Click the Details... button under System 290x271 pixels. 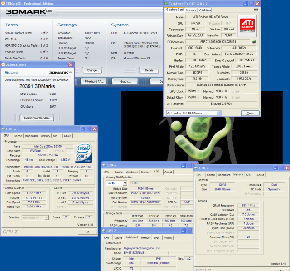150,70
